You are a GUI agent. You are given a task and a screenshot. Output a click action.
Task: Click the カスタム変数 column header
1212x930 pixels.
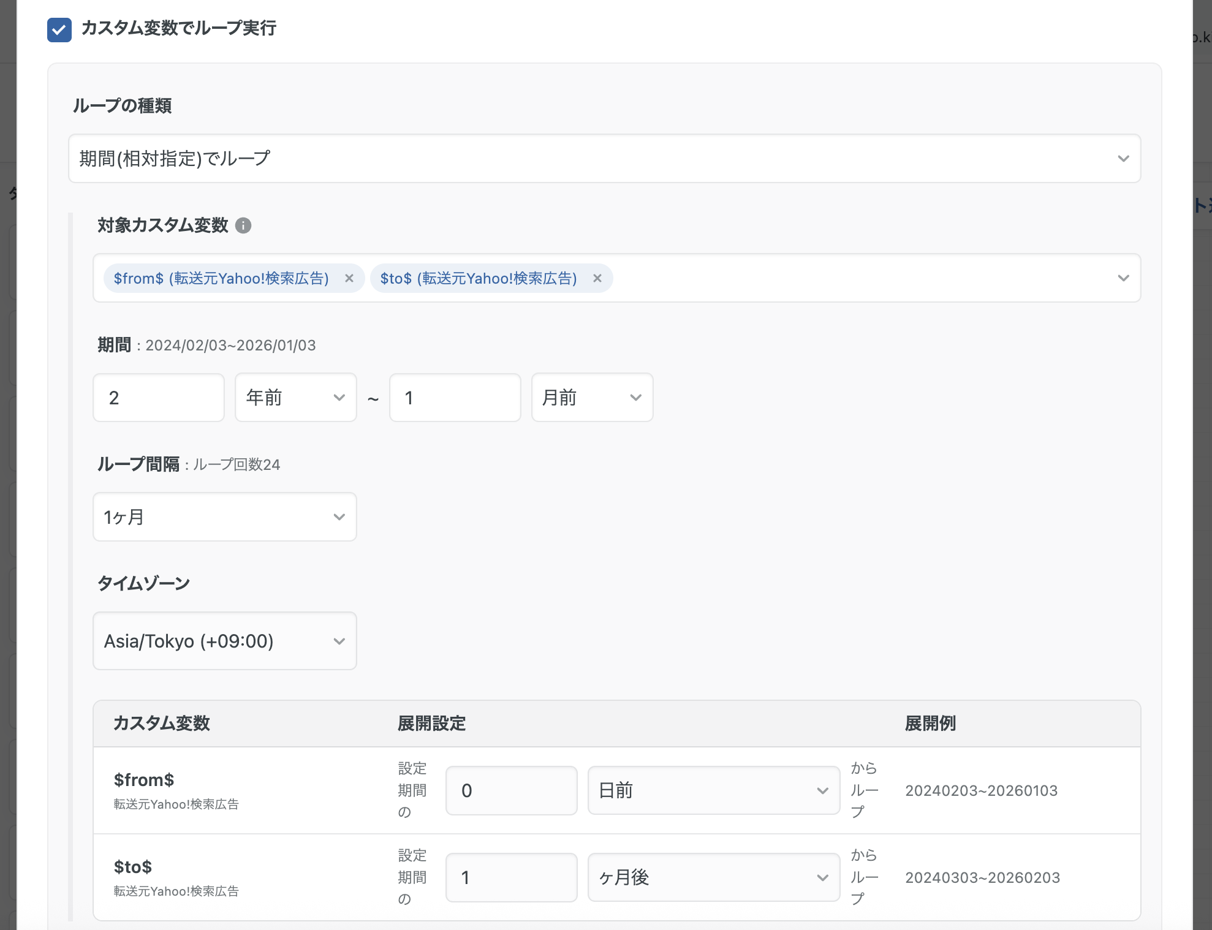coord(162,724)
